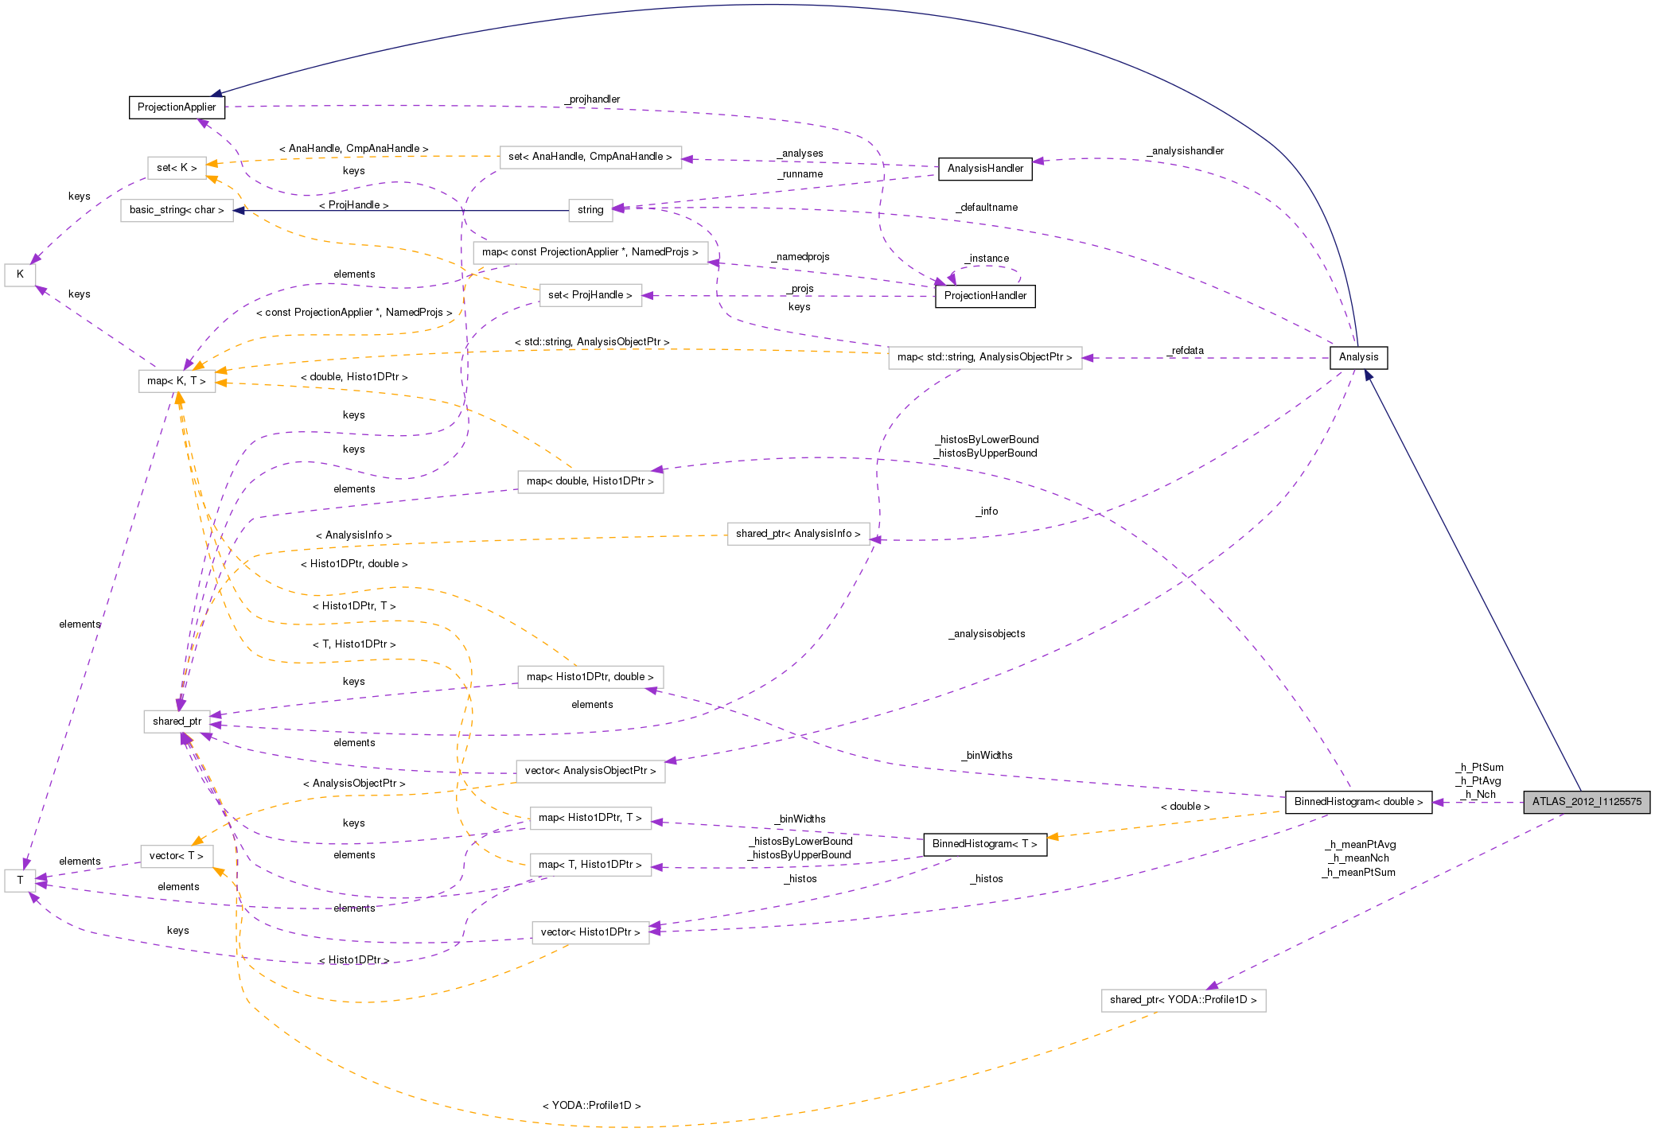
Task: Click the _runname edge label
Action: [x=800, y=174]
